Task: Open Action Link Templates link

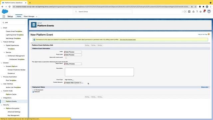Action: [x=13, y=87]
